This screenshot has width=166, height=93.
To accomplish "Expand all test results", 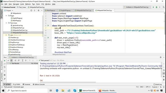I will point(23,60).
